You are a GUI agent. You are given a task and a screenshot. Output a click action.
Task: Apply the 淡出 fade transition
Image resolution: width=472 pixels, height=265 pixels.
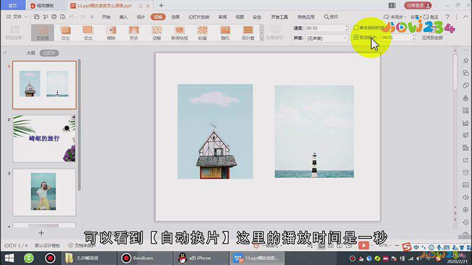point(65,32)
